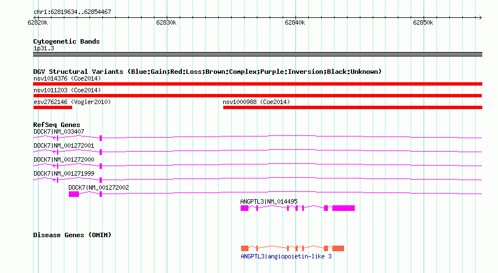The width and height of the screenshot is (498, 273).
Task: Open ANGPTL3|angiopoietin-like 3 OMIM link
Action: click(x=286, y=256)
